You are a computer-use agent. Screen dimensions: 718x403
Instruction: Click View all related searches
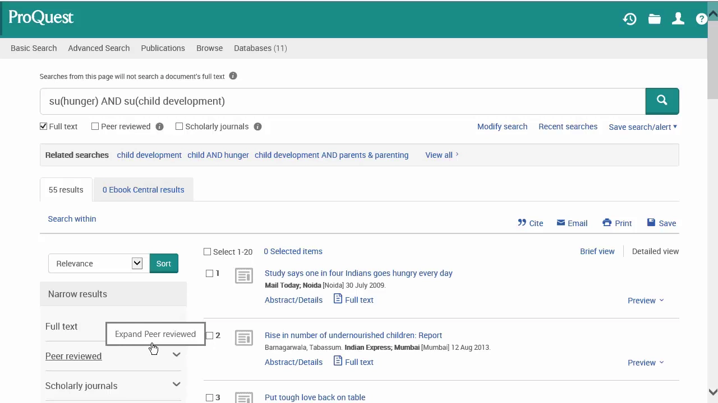pyautogui.click(x=441, y=155)
